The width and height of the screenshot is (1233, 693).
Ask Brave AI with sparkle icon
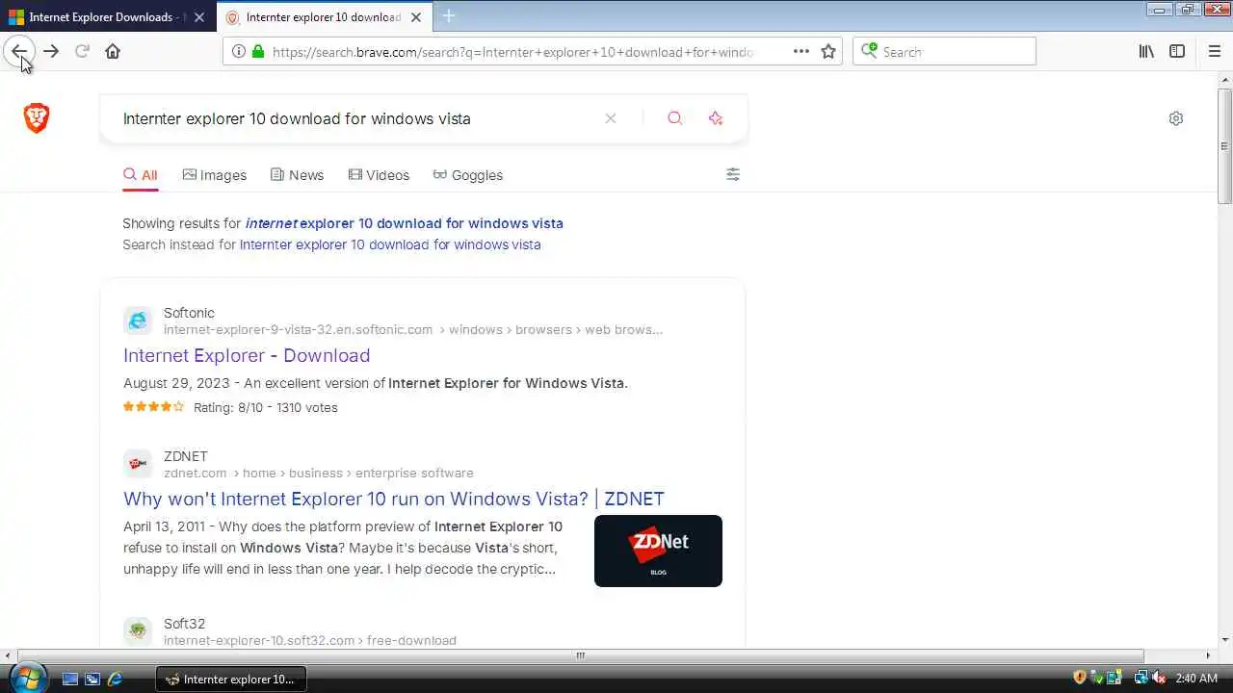coord(715,118)
